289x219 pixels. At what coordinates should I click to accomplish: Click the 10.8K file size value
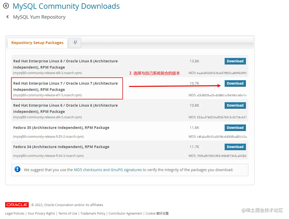(x=194, y=105)
